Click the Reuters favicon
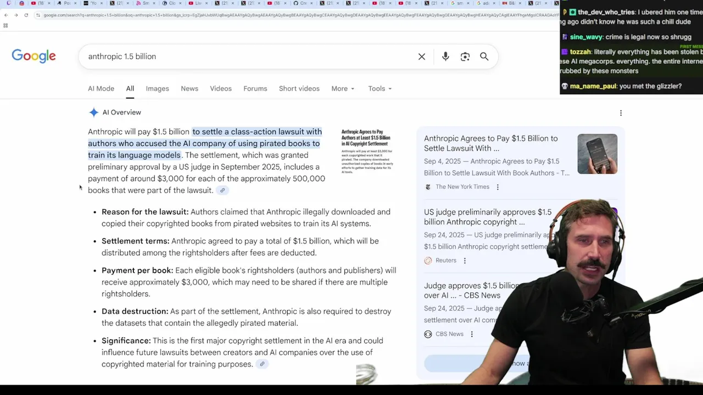 (x=428, y=261)
